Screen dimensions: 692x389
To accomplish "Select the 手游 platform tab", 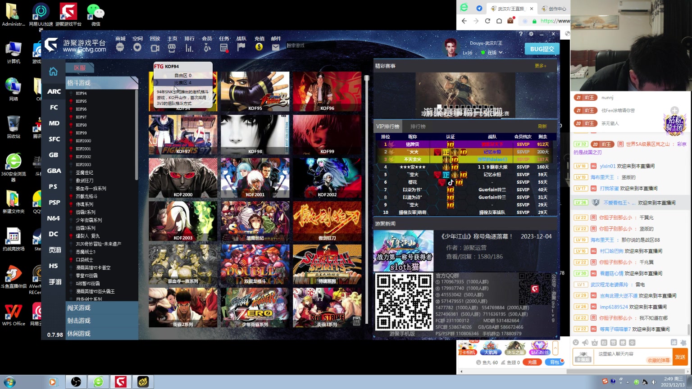I will pyautogui.click(x=54, y=281).
